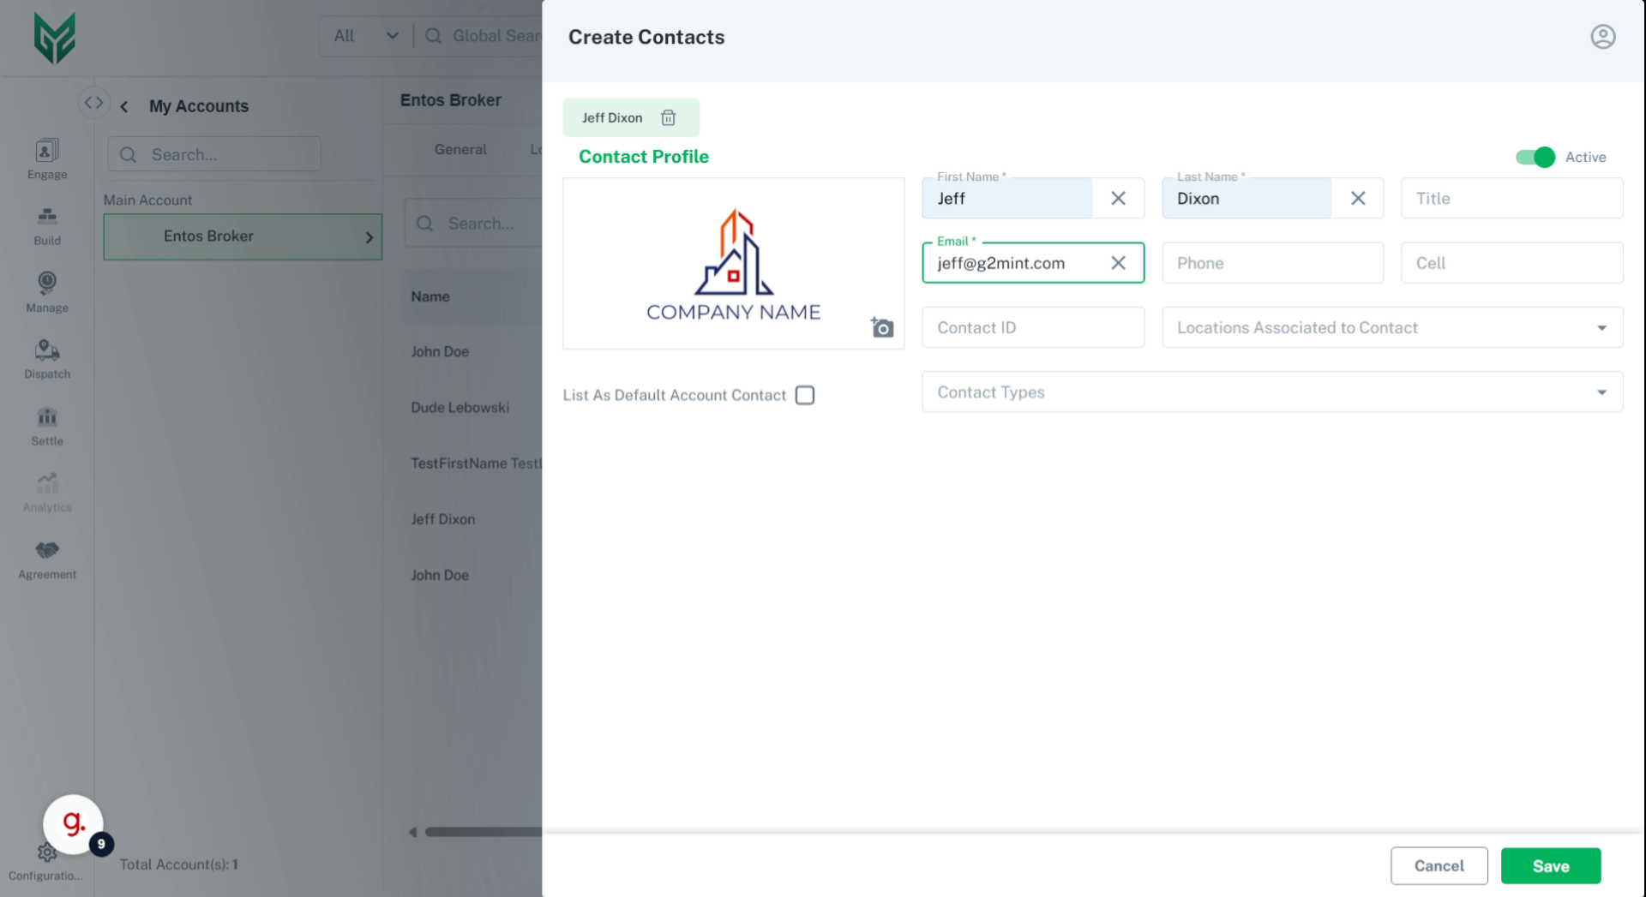Switch to the General tab
This screenshot has width=1646, height=897.
460,149
